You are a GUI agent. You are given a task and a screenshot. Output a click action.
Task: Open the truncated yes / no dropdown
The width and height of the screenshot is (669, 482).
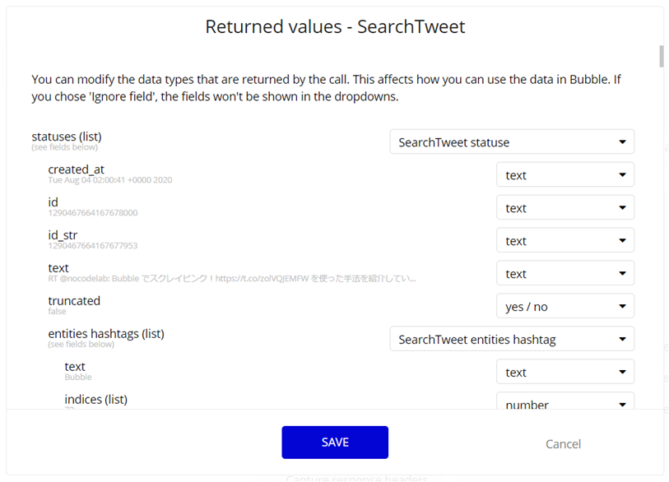(x=564, y=306)
